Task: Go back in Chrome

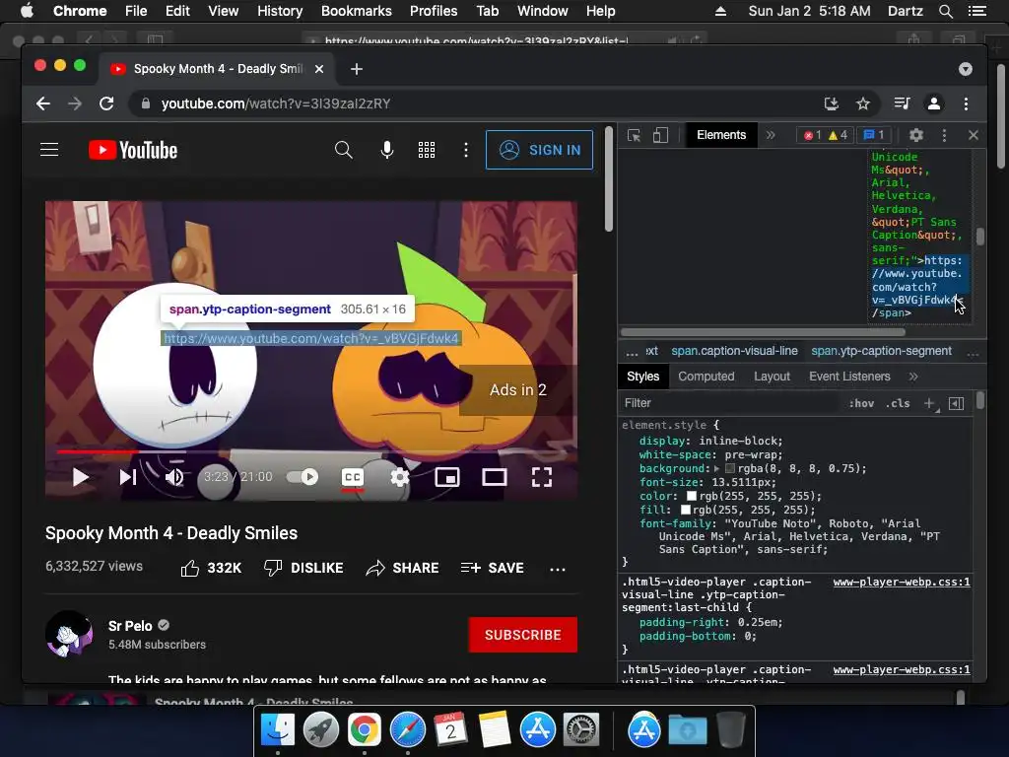Action: [43, 103]
